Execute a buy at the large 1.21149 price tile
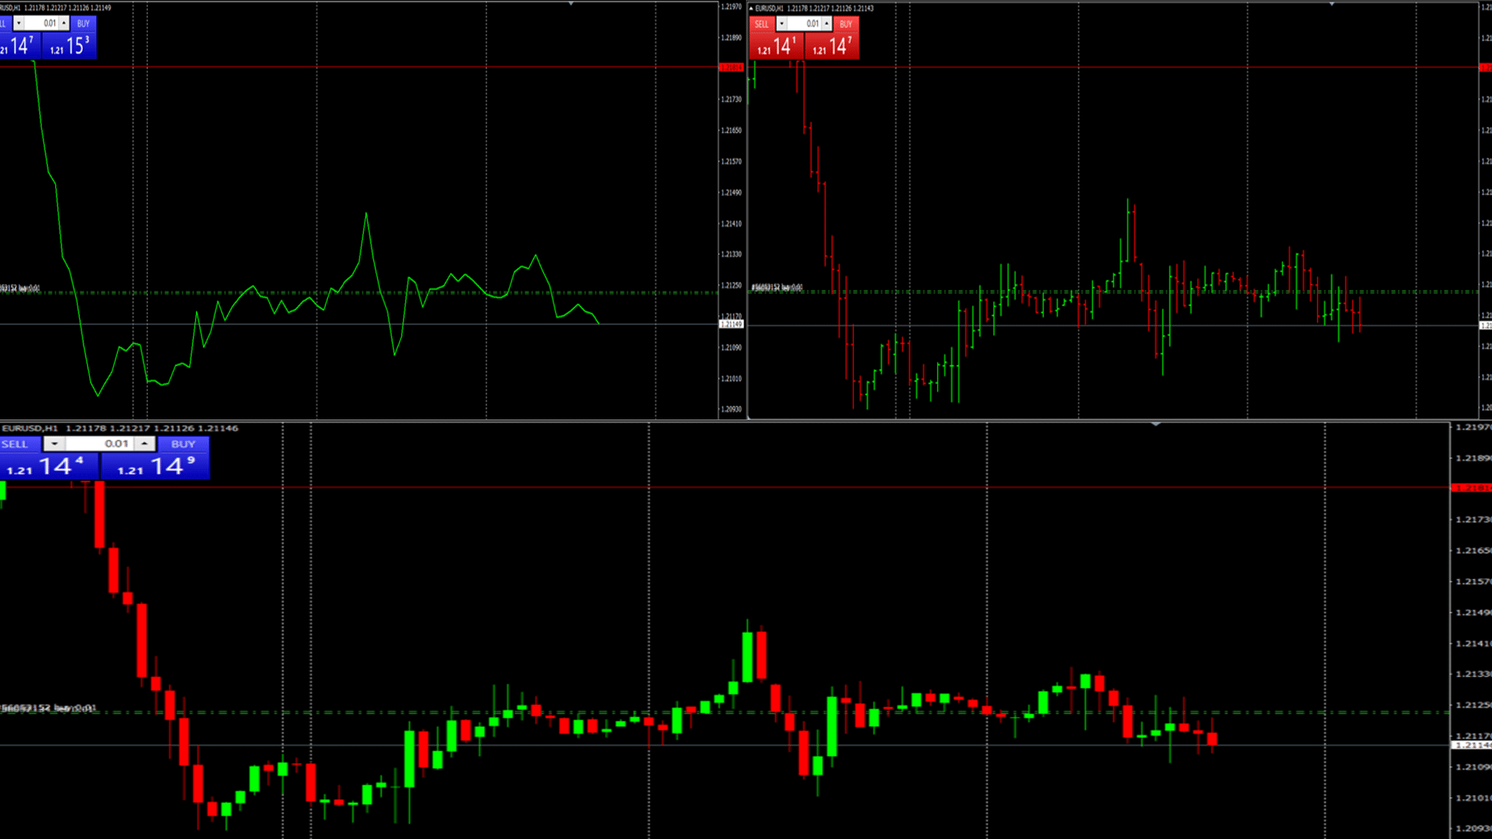The width and height of the screenshot is (1492, 839). tap(155, 466)
